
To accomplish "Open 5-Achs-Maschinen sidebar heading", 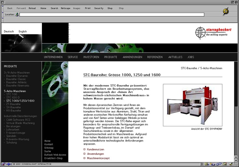I will pyautogui.click(x=15, y=91).
